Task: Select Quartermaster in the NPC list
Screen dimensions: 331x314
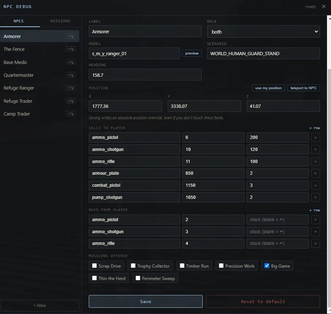Action: 39,75
